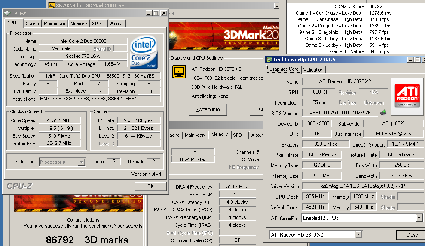
Task: Click the BIOS Version field in GPU-Z
Action: click(x=340, y=113)
